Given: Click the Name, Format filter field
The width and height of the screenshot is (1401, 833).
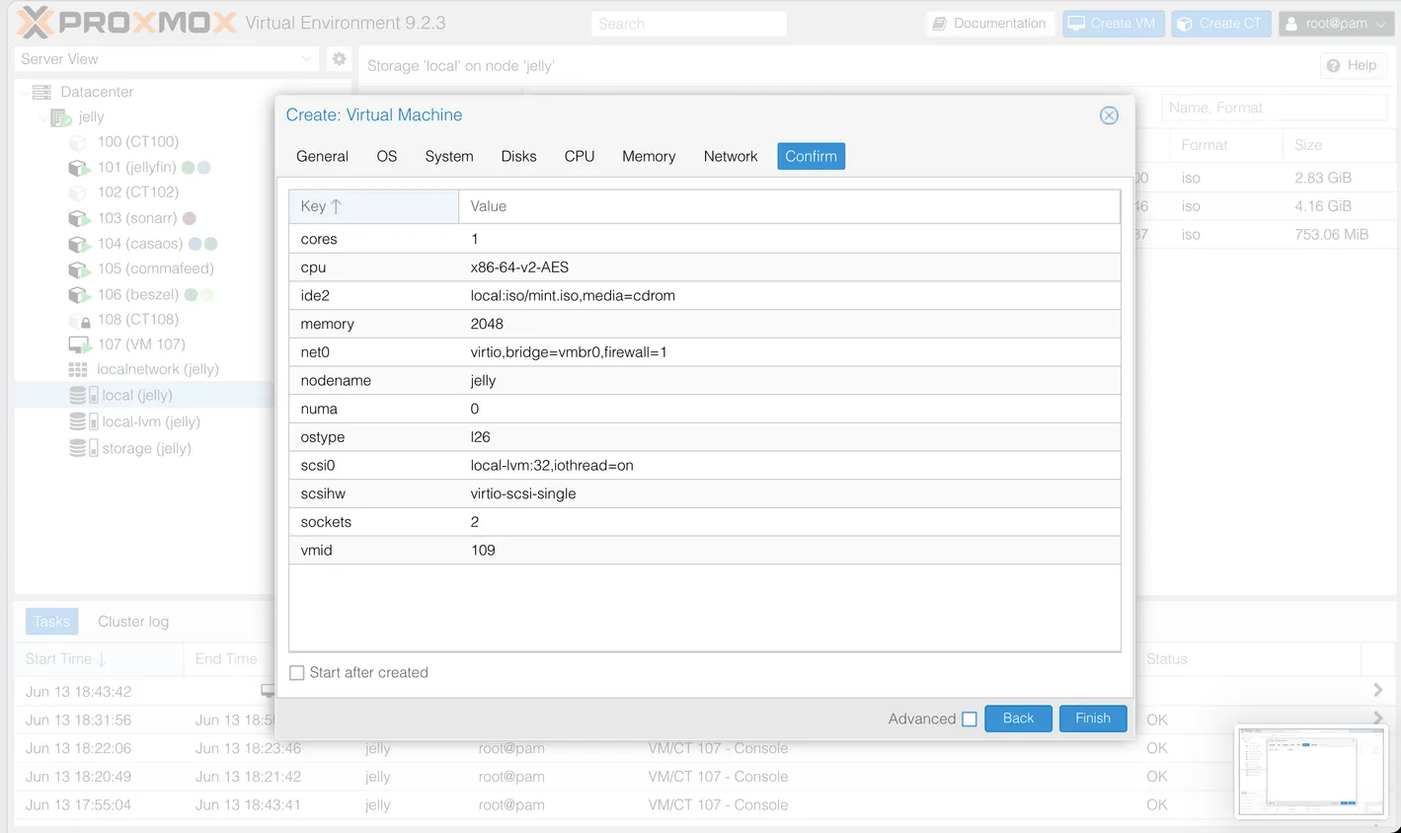Looking at the screenshot, I should [1274, 108].
